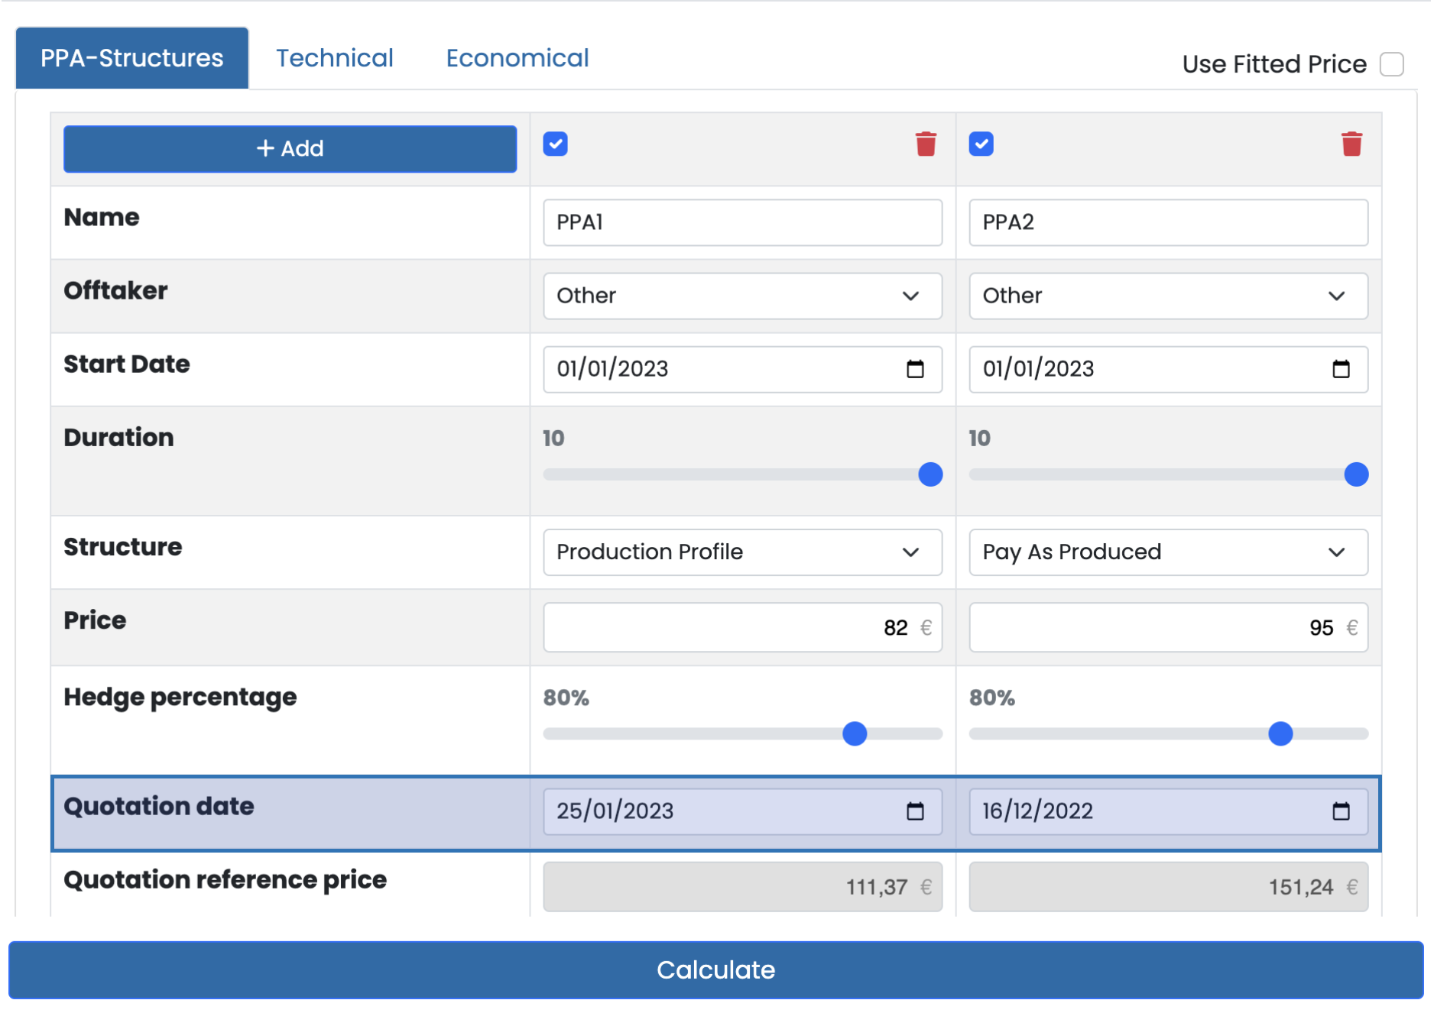Open the Economical tab
The image size is (1434, 1013).
pyautogui.click(x=517, y=58)
